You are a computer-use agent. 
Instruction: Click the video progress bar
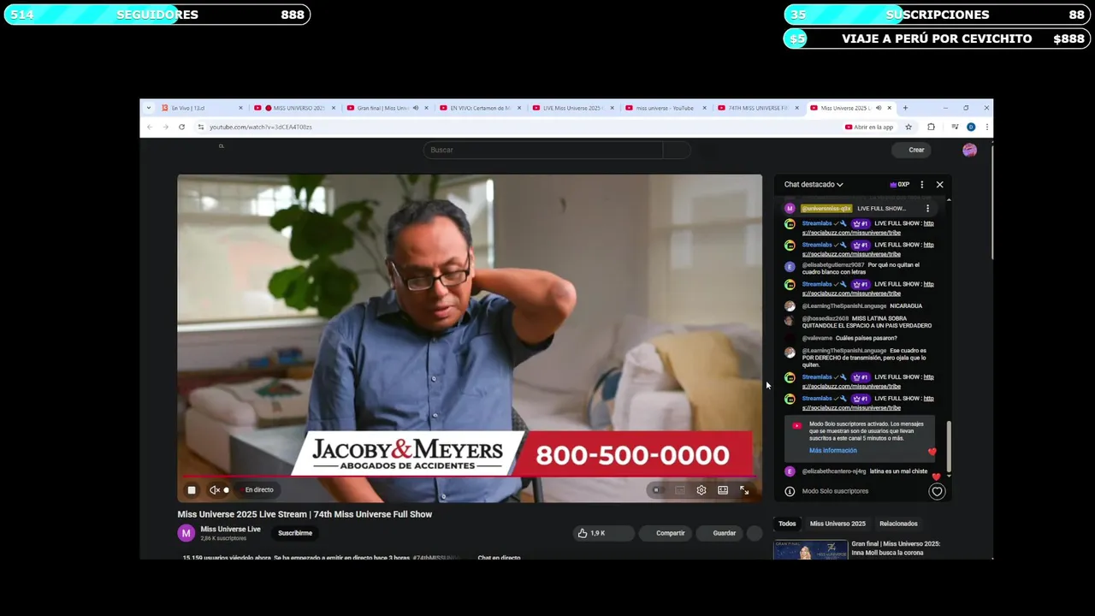469,475
